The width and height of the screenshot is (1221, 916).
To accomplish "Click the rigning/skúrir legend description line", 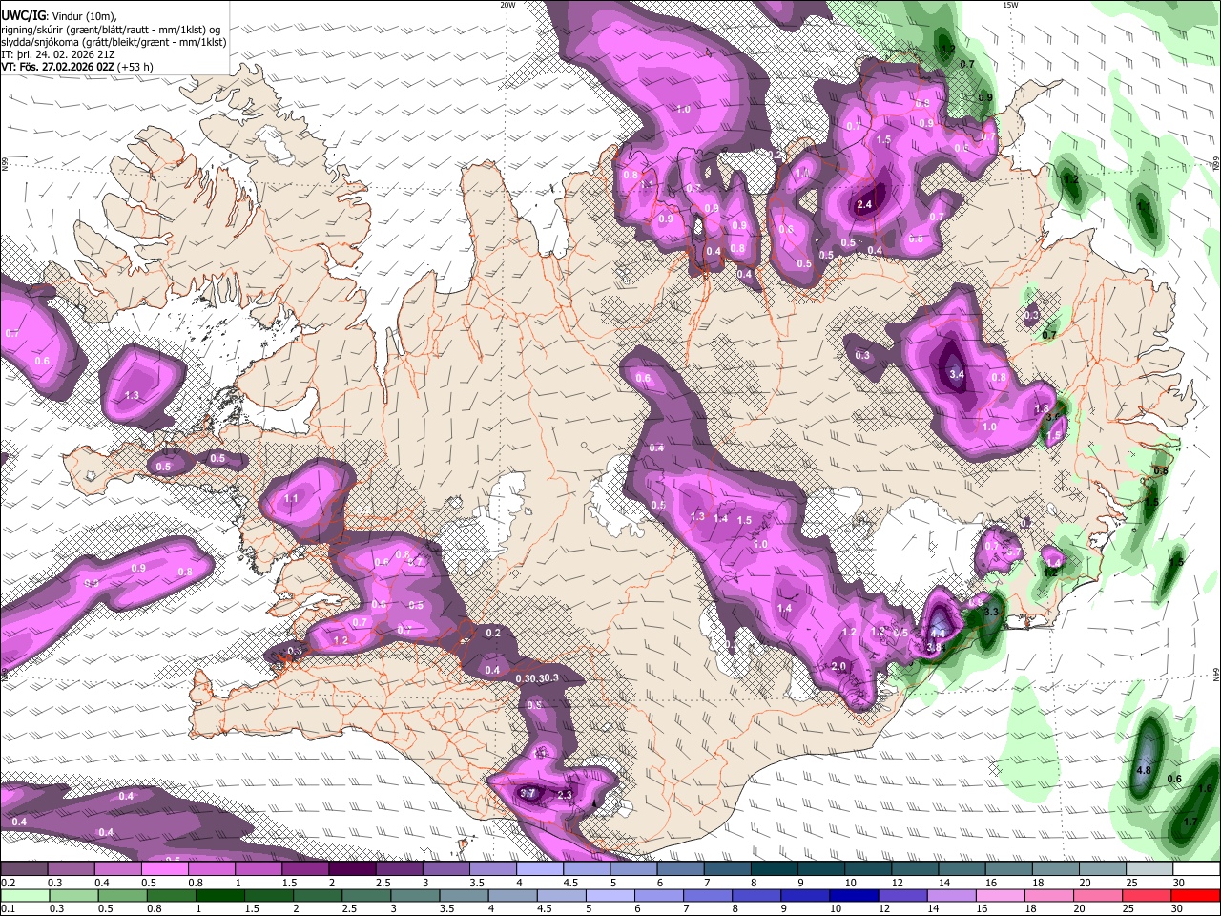I will 111,30.
